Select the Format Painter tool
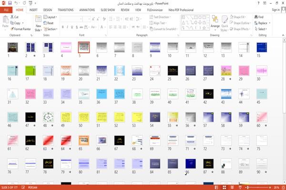 point(20,29)
